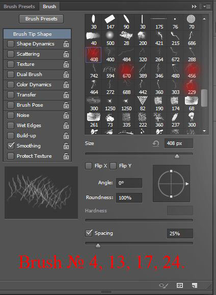216x295 pixels.
Task: Click the Brush Presets button
Action: pos(41,19)
